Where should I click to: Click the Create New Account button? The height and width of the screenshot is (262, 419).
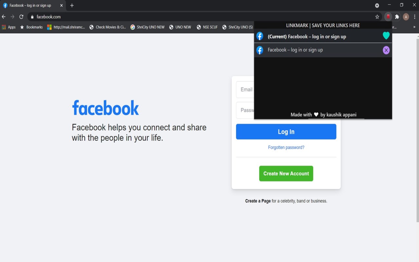[286, 174]
